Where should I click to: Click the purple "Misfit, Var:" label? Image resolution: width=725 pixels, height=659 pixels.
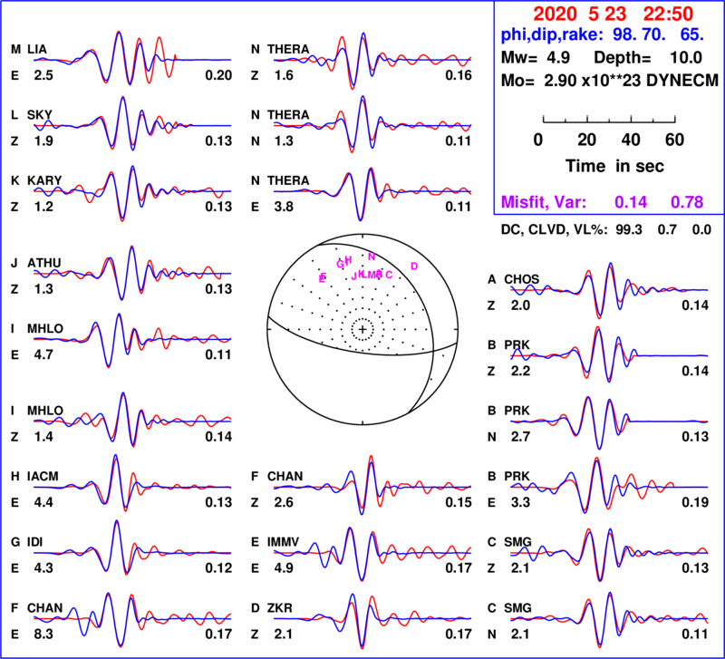click(544, 202)
